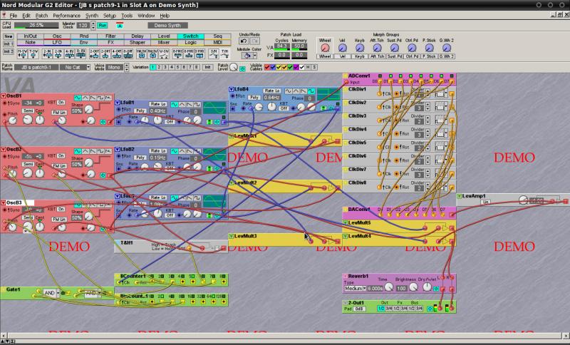Toggle orange cable visibility checkbox

tap(284, 67)
